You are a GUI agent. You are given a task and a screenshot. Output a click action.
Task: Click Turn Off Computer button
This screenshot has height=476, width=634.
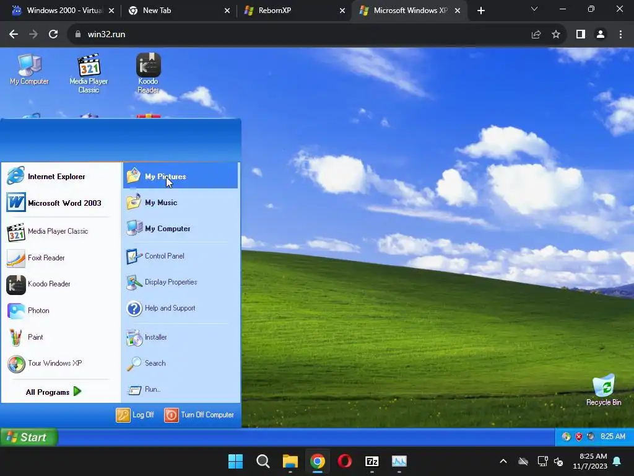tap(199, 415)
